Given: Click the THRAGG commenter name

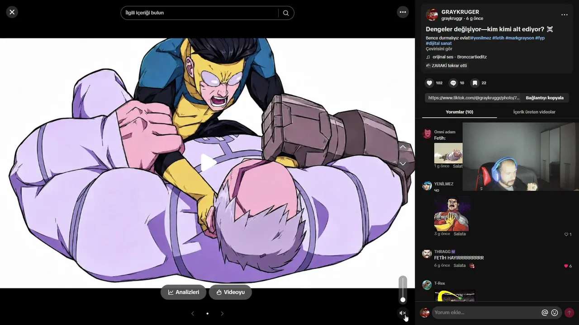Looking at the screenshot, I should pos(442,251).
